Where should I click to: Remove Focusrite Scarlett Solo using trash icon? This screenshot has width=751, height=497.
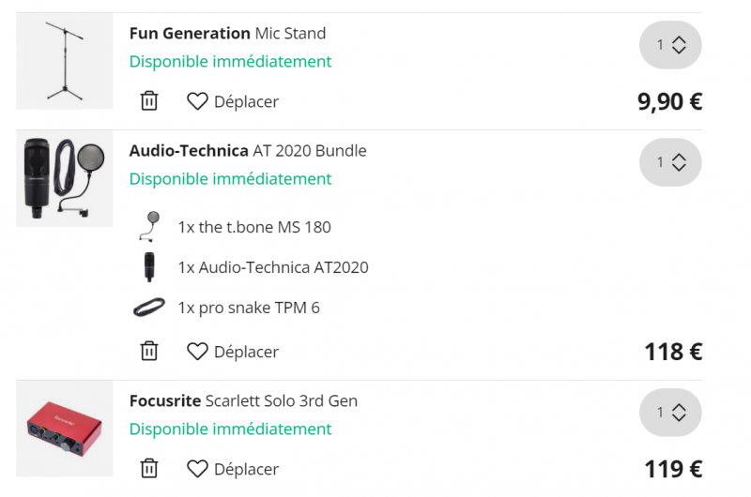[x=149, y=469]
